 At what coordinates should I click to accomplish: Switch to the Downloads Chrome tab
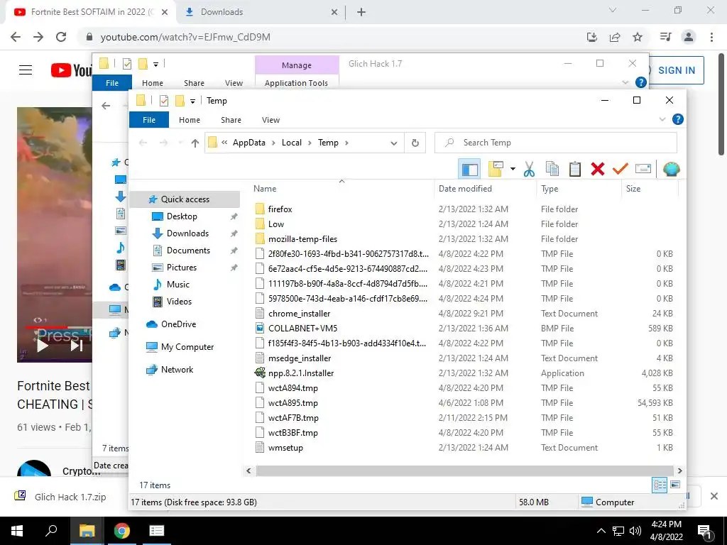[261, 12]
